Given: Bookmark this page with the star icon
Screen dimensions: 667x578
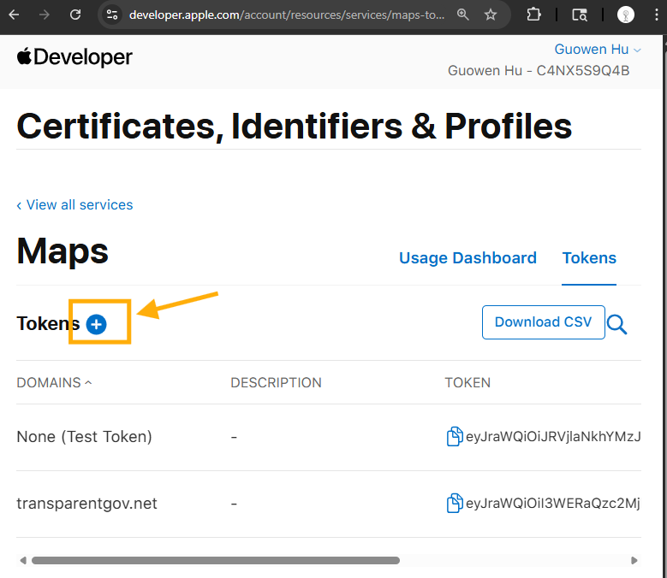Looking at the screenshot, I should pyautogui.click(x=491, y=15).
